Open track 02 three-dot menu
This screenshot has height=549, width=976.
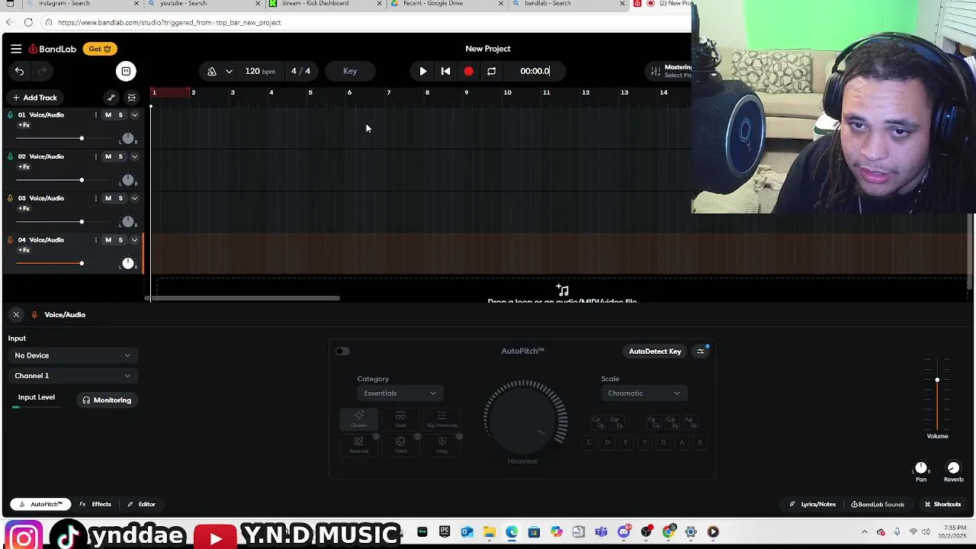point(95,156)
